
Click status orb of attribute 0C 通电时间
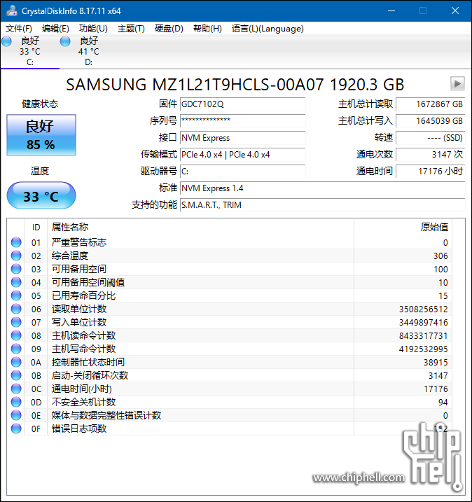click(x=16, y=389)
